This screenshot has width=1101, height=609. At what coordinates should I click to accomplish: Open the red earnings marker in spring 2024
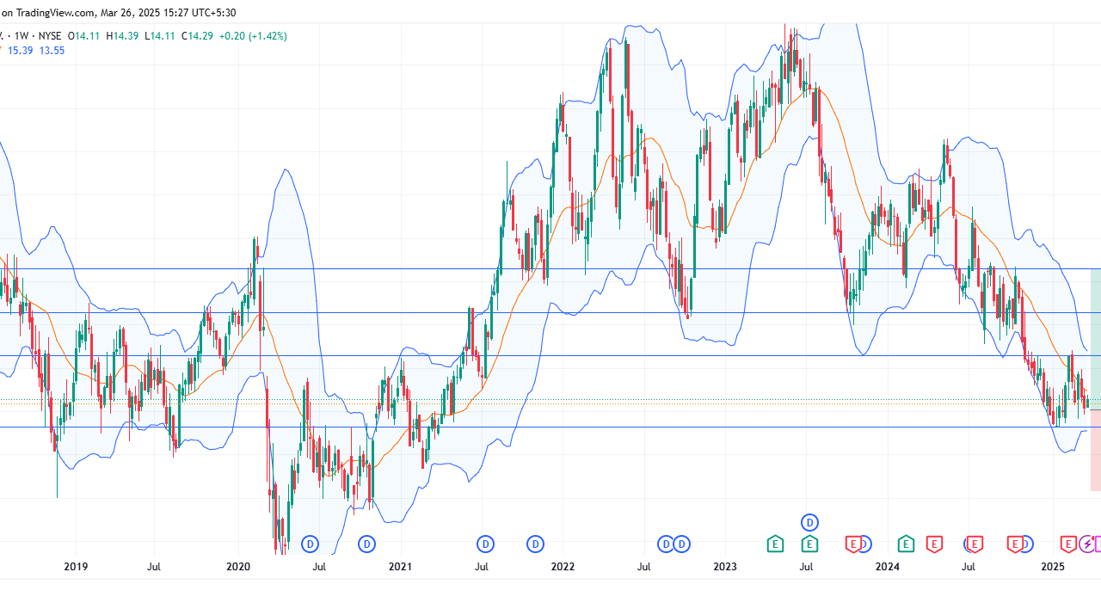(934, 544)
